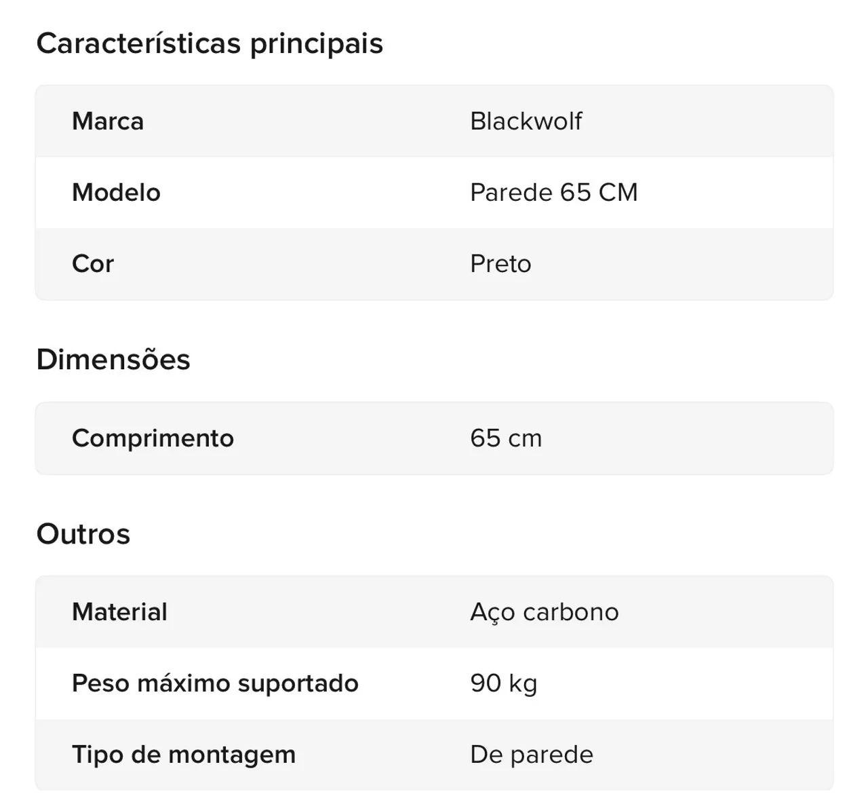This screenshot has width=868, height=794.
Task: Select the Modelo row label
Action: click(116, 192)
